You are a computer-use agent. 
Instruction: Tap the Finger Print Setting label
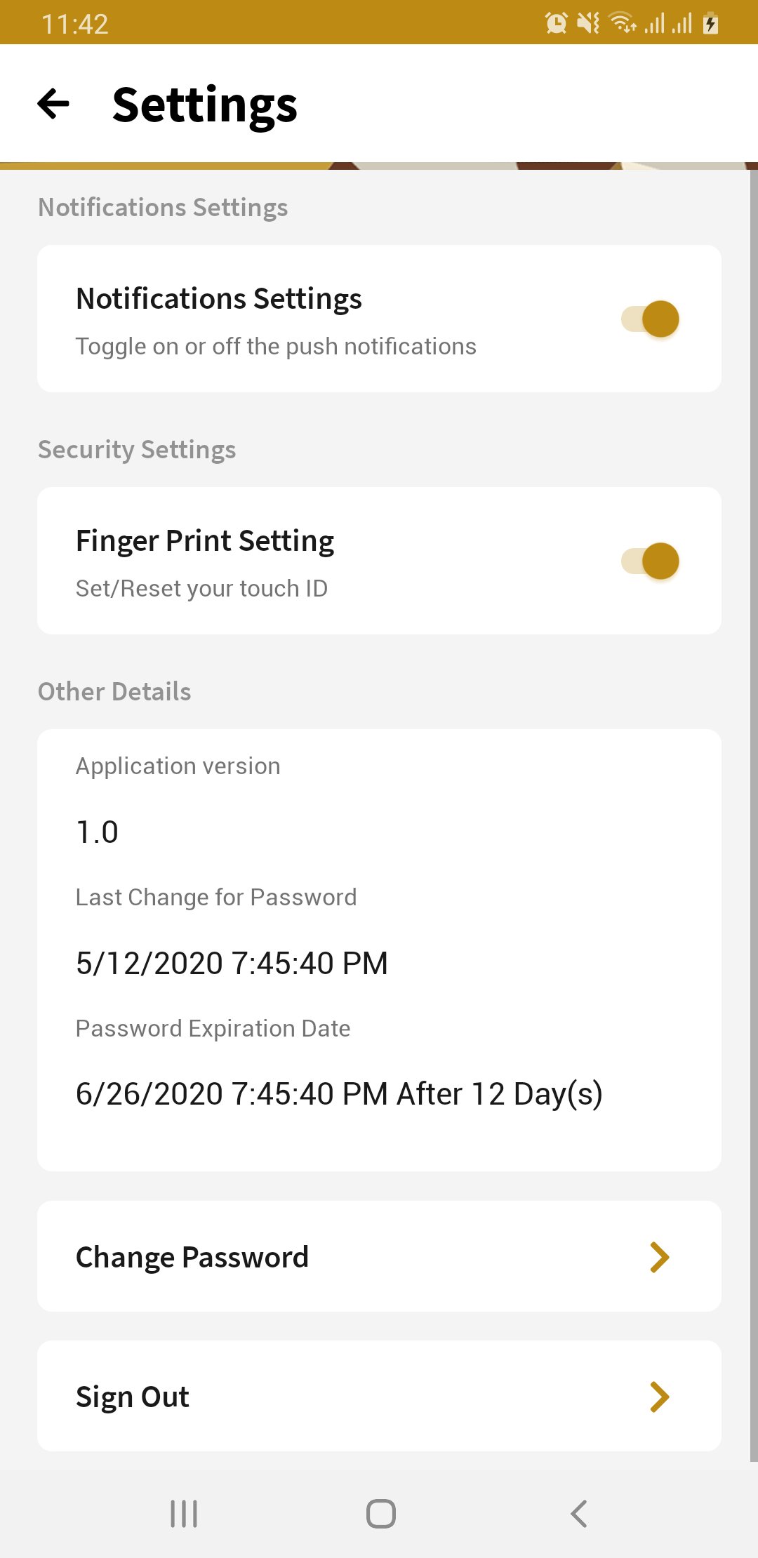[205, 541]
